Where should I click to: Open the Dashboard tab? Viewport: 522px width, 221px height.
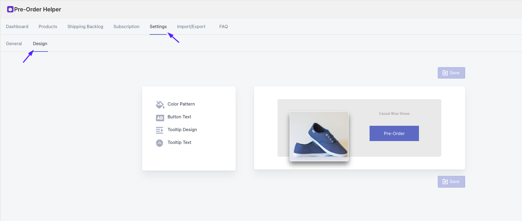coord(17,27)
